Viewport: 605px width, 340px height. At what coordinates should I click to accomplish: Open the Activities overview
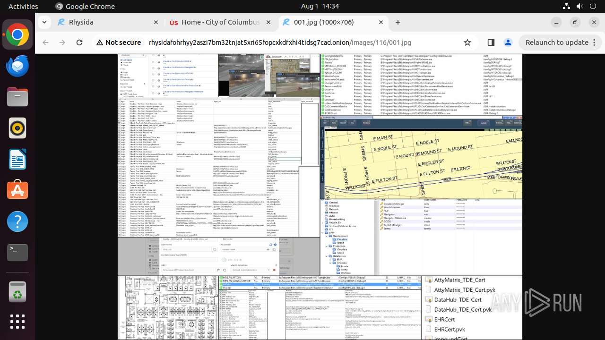pyautogui.click(x=23, y=6)
